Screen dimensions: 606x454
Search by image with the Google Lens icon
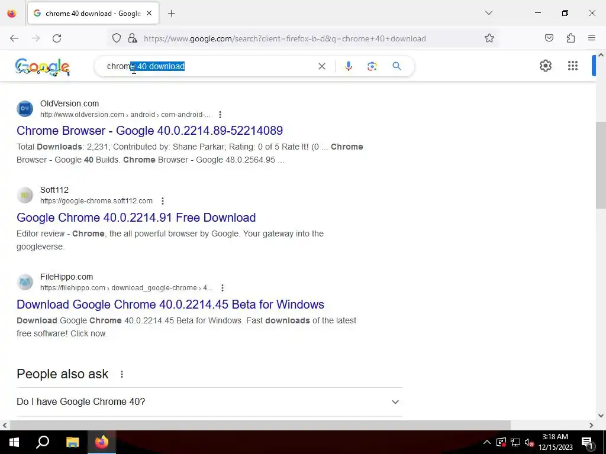click(x=372, y=66)
